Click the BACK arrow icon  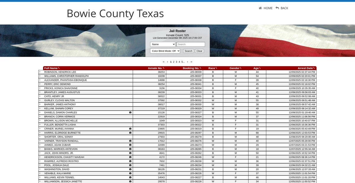click(x=277, y=8)
